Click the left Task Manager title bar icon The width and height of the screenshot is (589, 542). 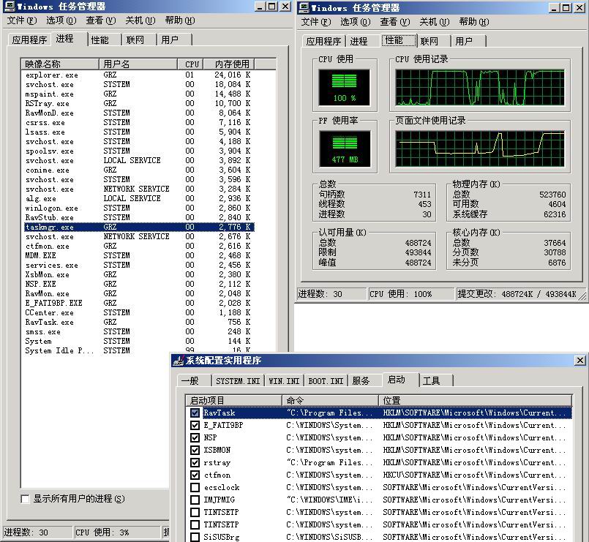10,6
